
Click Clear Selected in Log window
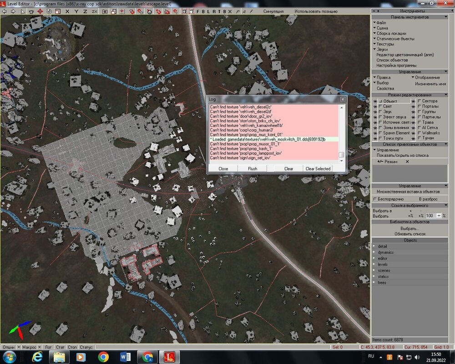point(318,168)
